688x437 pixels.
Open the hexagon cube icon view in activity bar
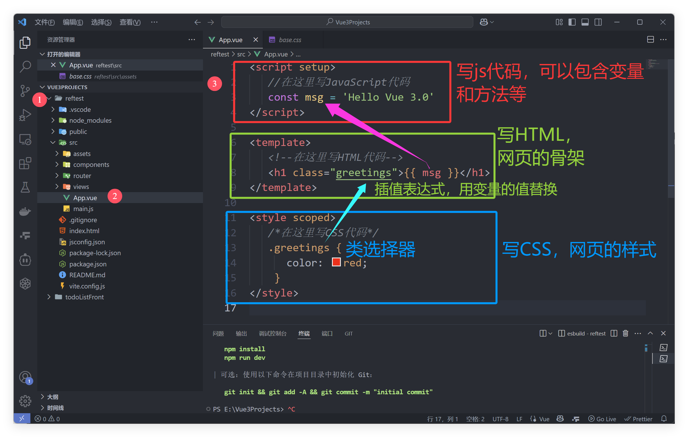(x=25, y=284)
